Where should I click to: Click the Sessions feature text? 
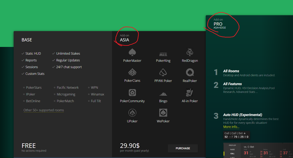31,67
